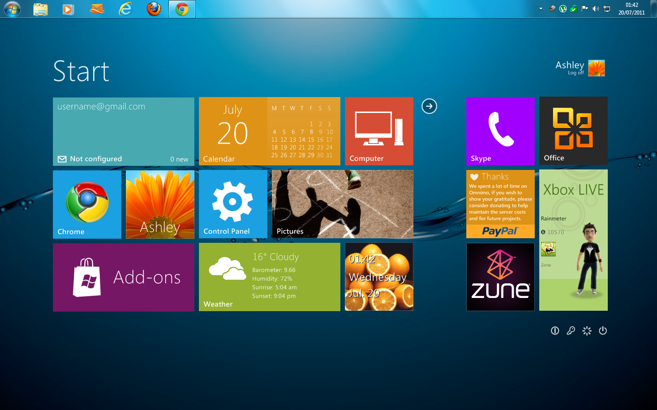Viewport: 657px width, 410px height.
Task: Click the small Xbox gamer picture
Action: [548, 249]
